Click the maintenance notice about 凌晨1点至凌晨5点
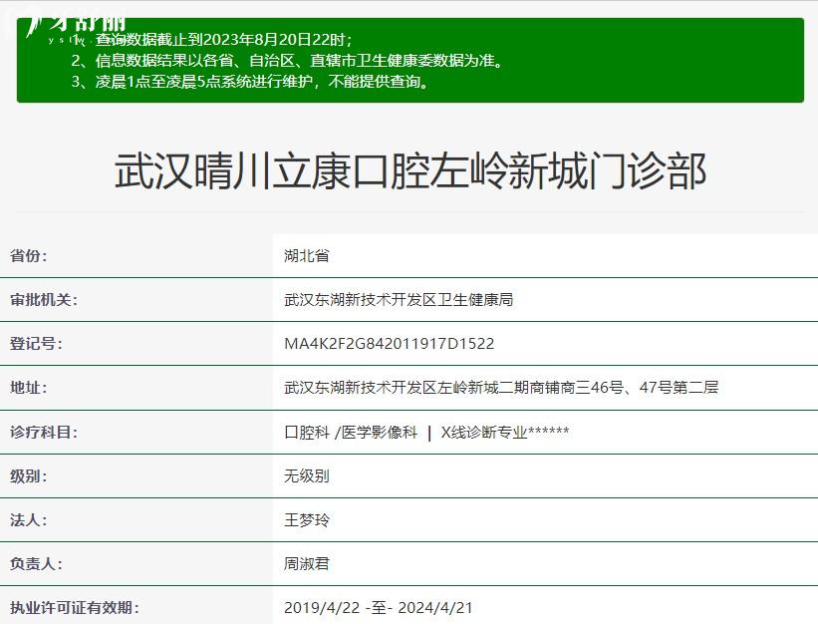This screenshot has height=624, width=818. point(251,82)
